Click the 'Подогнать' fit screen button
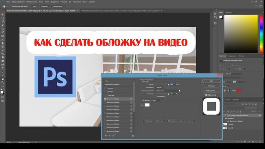Viewport: 265px width, 149px height. (44, 6)
